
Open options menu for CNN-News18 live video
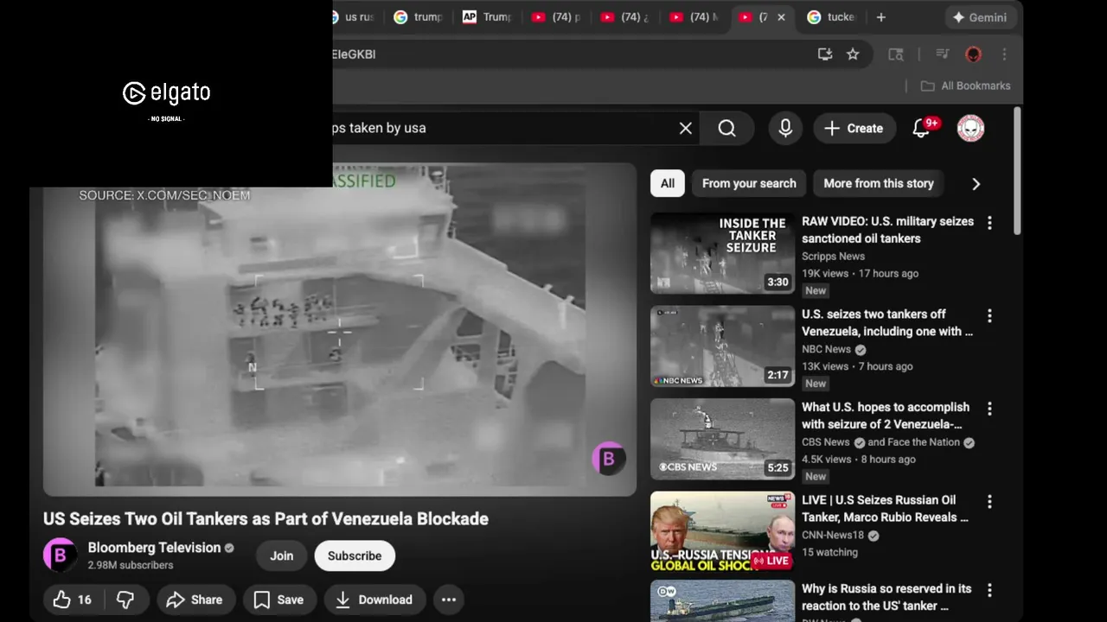tap(989, 501)
